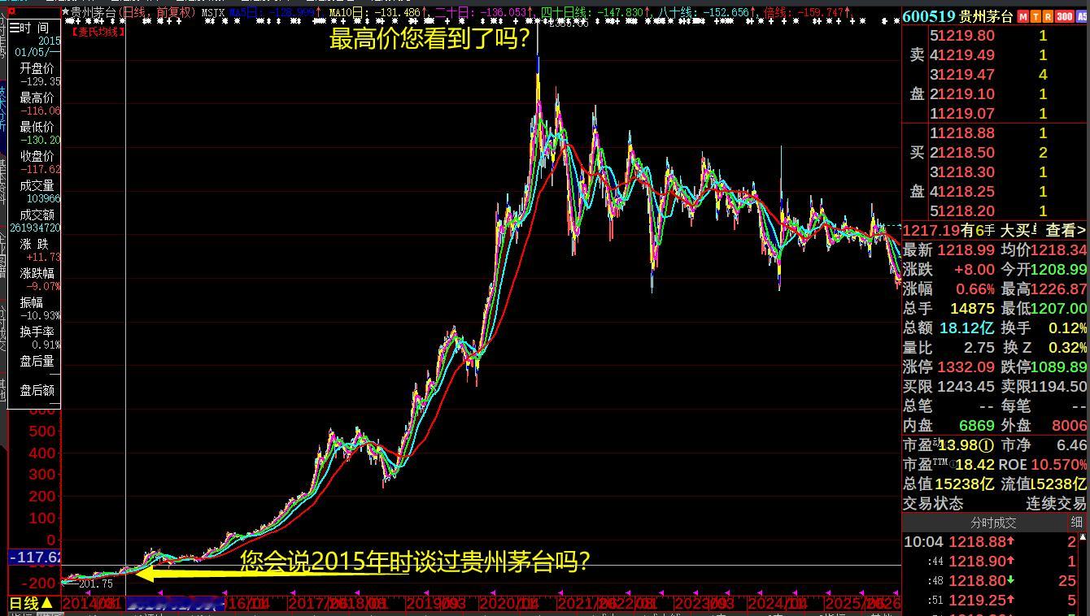
Task: Click the 均价 value 1218.34
Action: click(x=1059, y=250)
